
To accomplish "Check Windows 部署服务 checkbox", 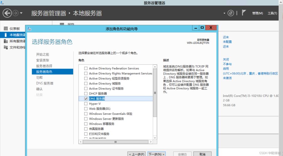I will [x=86, y=124].
